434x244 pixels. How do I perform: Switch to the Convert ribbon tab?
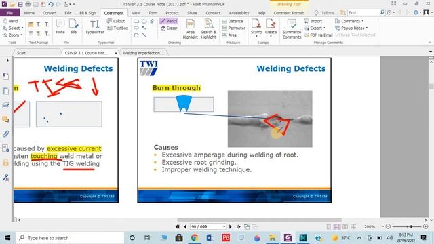point(50,13)
